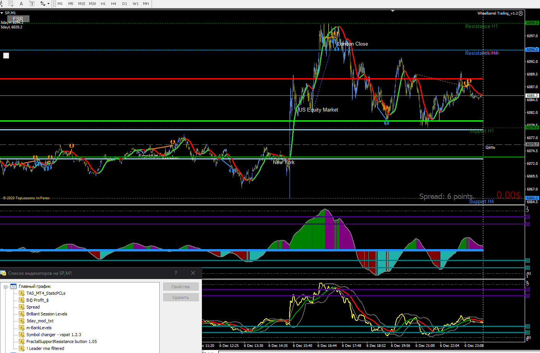This screenshot has width=540, height=353.
Task: Select Brilliant Session Levels indicator icon
Action: pos(22,314)
